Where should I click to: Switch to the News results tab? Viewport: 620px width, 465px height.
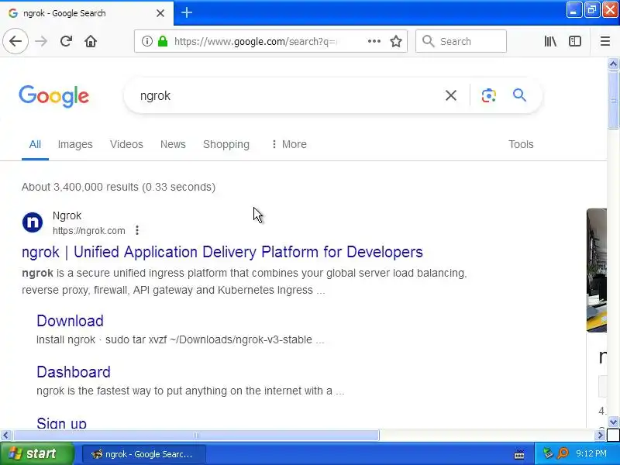point(173,144)
